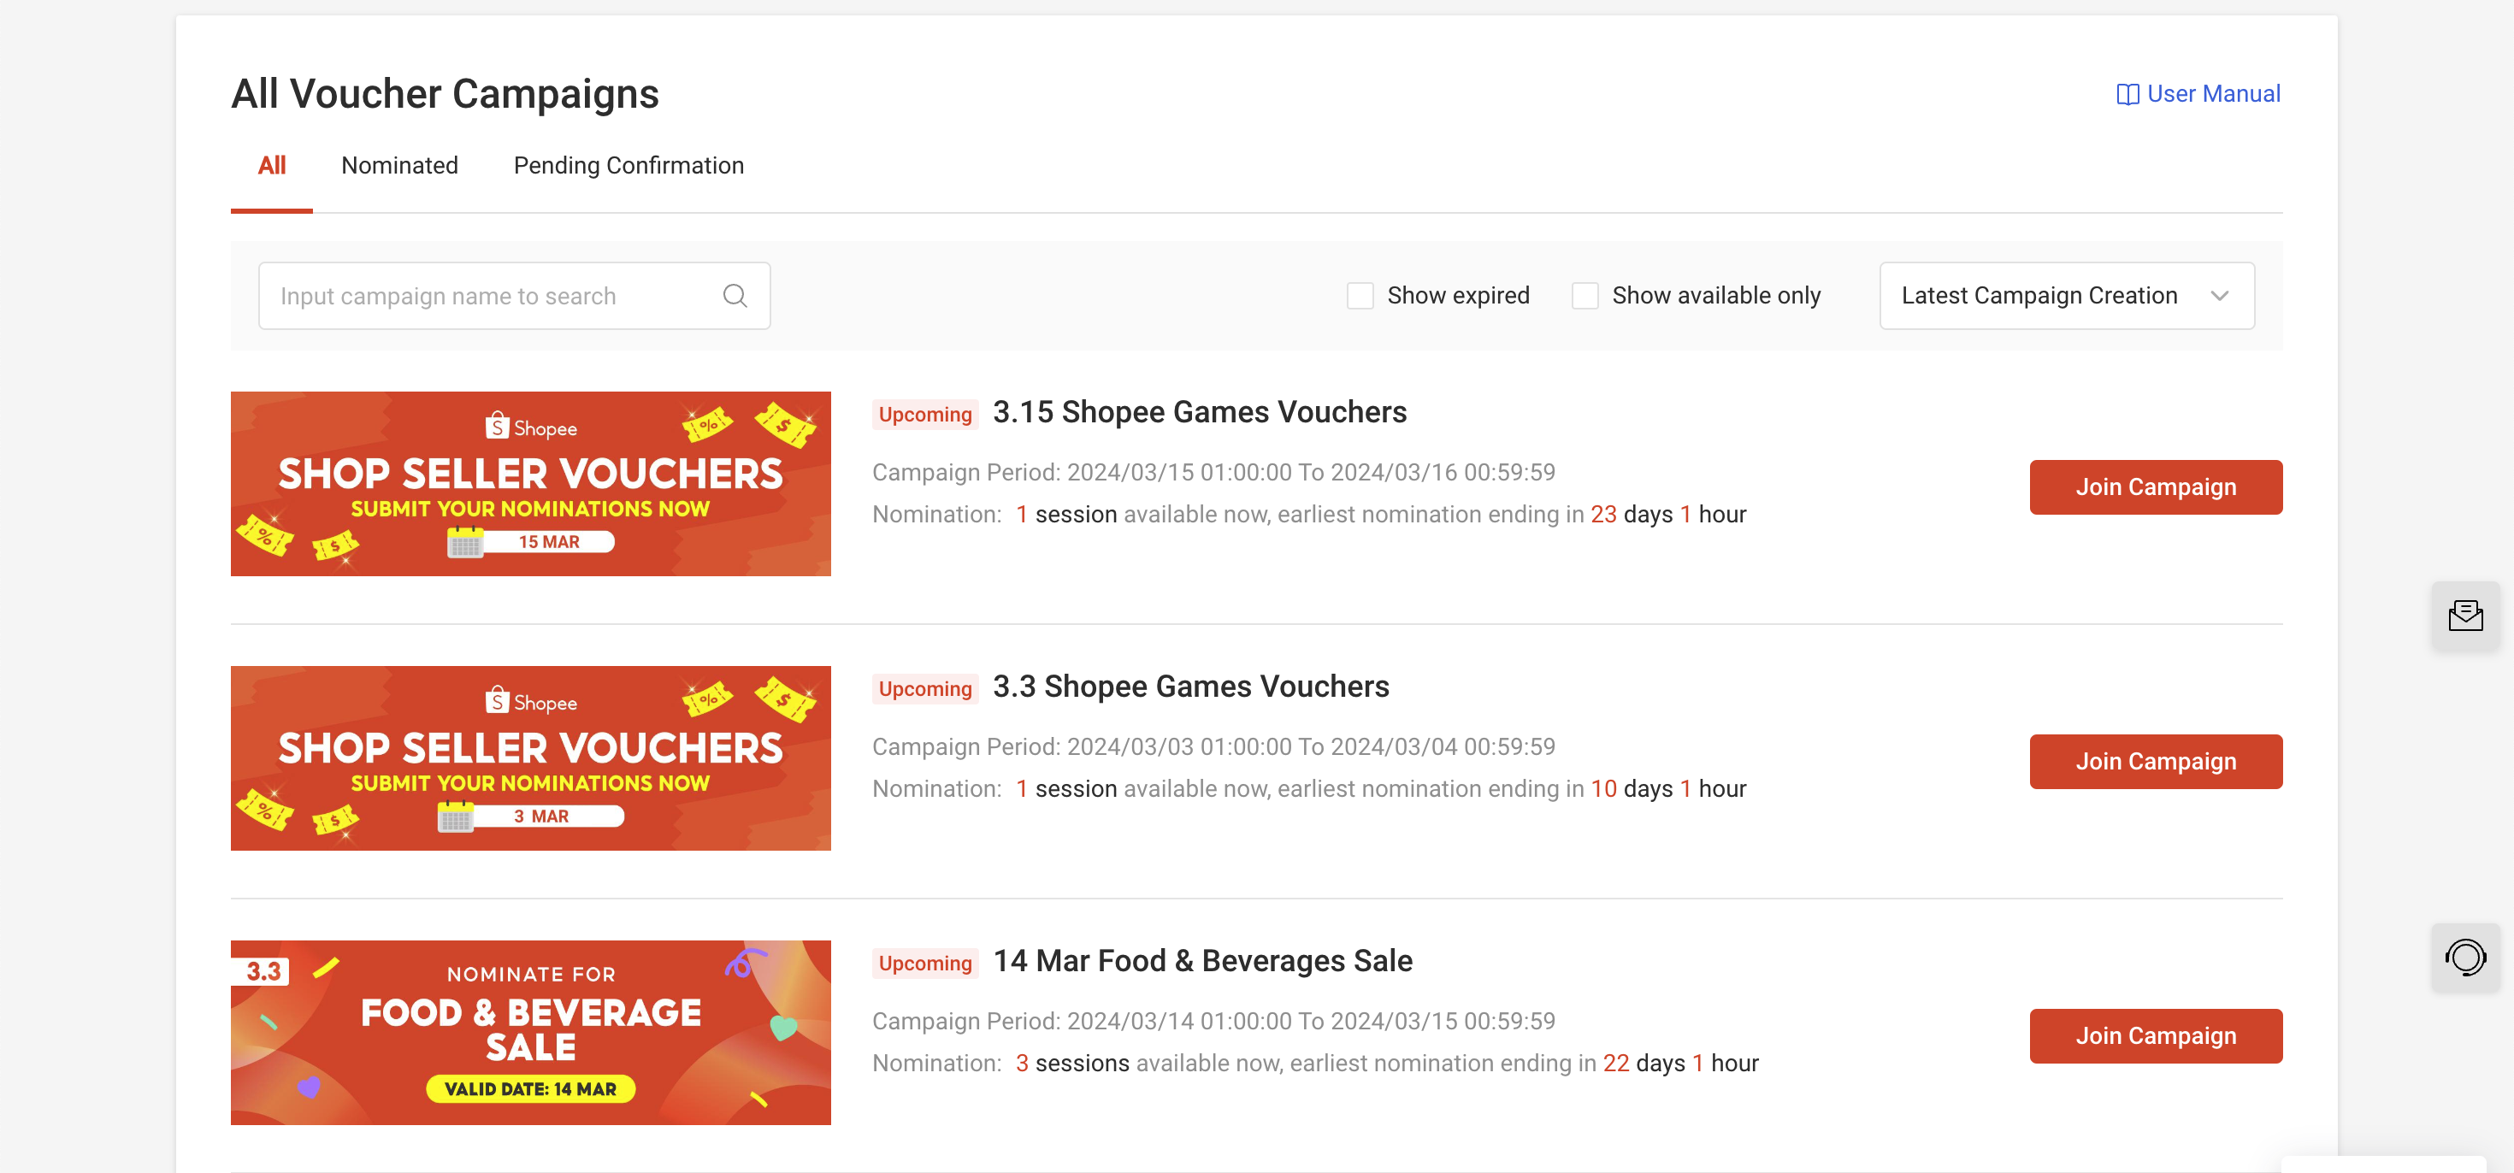2514x1173 pixels.
Task: Click the 15 MAR seller vouchers banner
Action: (530, 484)
